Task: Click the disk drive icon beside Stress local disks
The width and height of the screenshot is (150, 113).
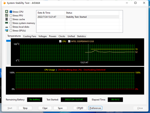Action: coord(7,27)
